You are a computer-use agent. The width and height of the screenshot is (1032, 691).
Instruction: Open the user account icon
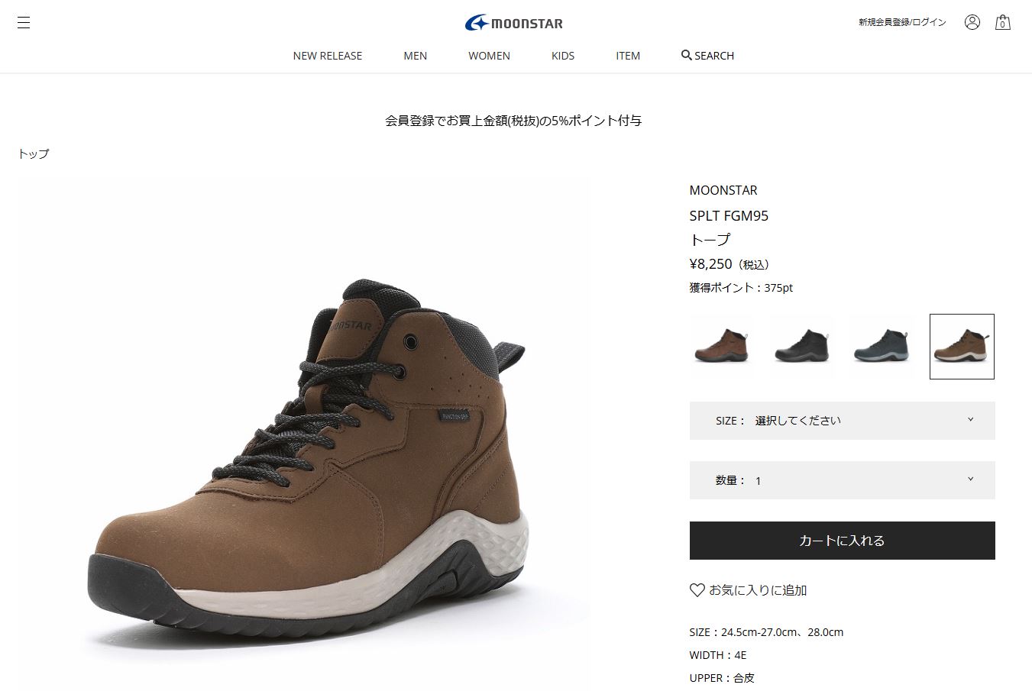coord(972,22)
